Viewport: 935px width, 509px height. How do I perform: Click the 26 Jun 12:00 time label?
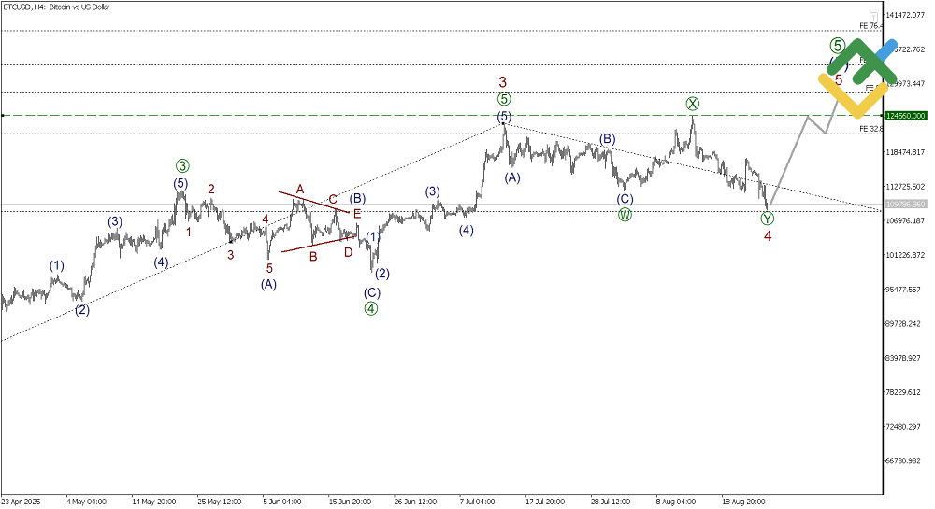(x=416, y=502)
